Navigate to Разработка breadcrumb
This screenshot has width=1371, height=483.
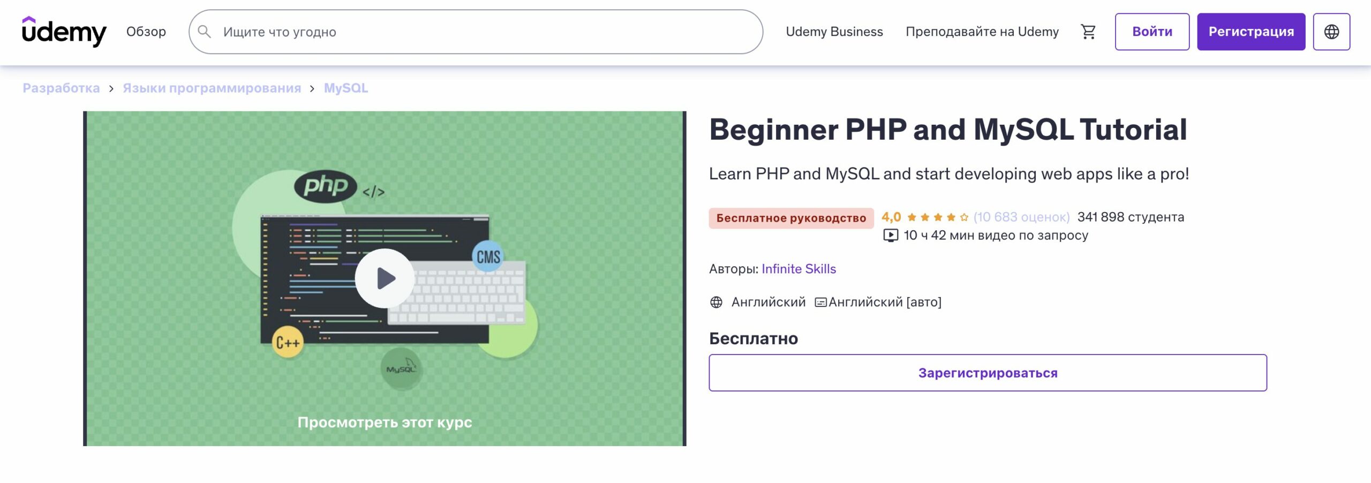61,88
